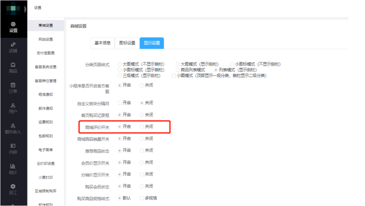Set 自定义板块分隔符 to 关闭

pyautogui.click(x=142, y=103)
